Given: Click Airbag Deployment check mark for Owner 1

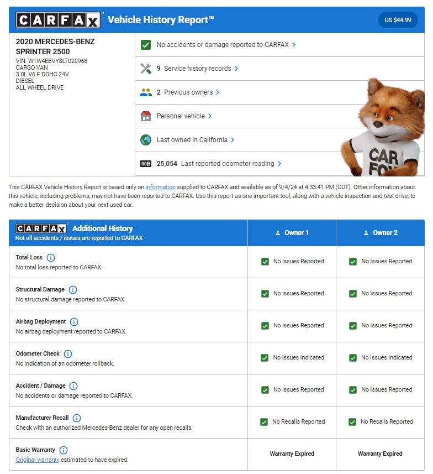Looking at the screenshot, I should pos(265,326).
